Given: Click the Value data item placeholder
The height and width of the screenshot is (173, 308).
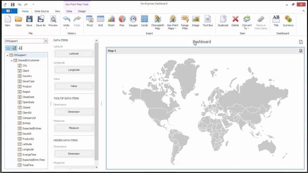Looking at the screenshot, I should point(74,86).
